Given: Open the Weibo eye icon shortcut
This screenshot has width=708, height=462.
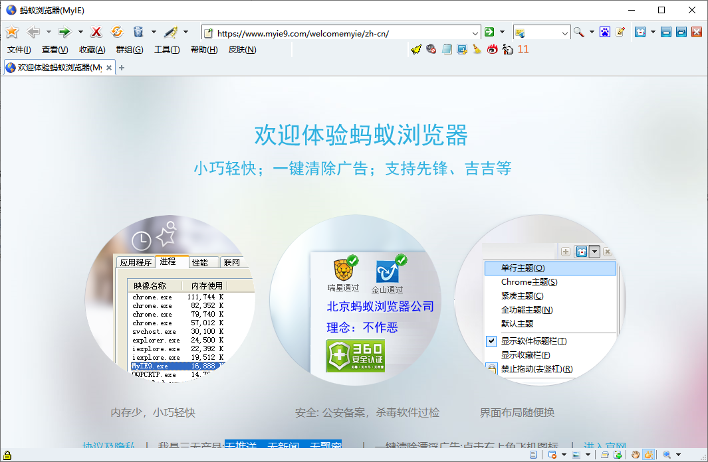Looking at the screenshot, I should click(493, 49).
